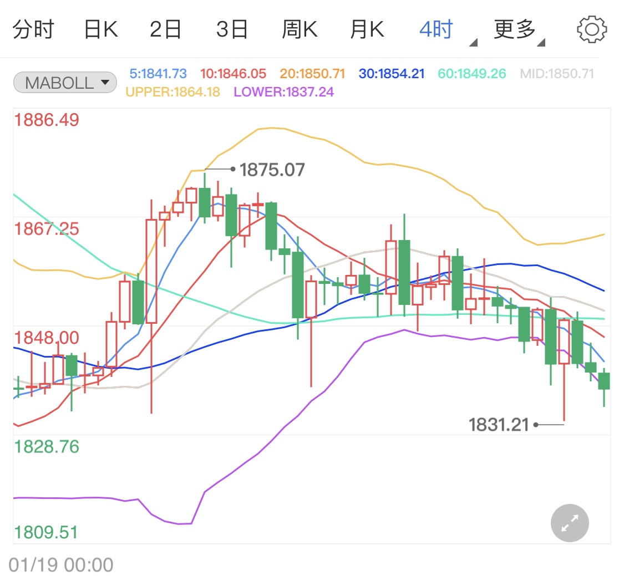Switch to the 分时 tab
Screen dimensions: 624x576
tap(33, 29)
